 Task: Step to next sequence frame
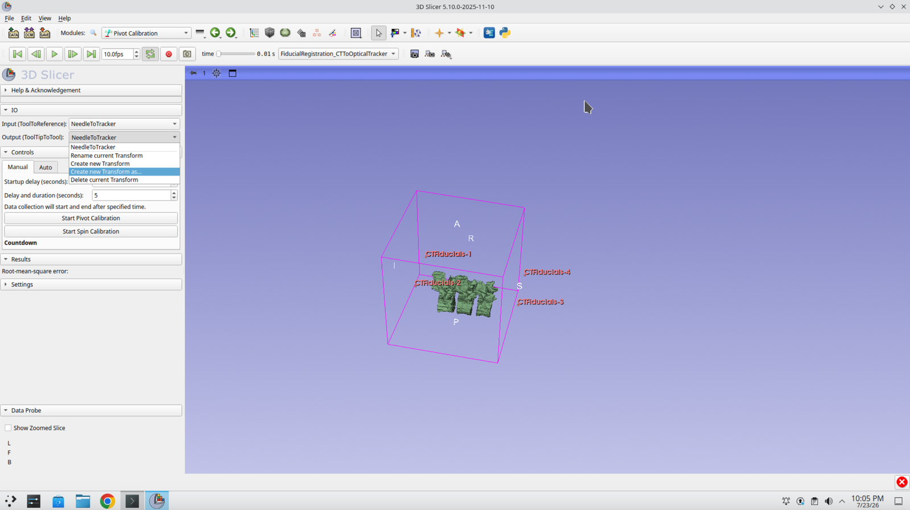coord(72,54)
